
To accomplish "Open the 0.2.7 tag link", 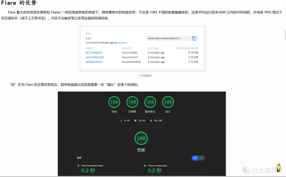I will click(88, 38).
